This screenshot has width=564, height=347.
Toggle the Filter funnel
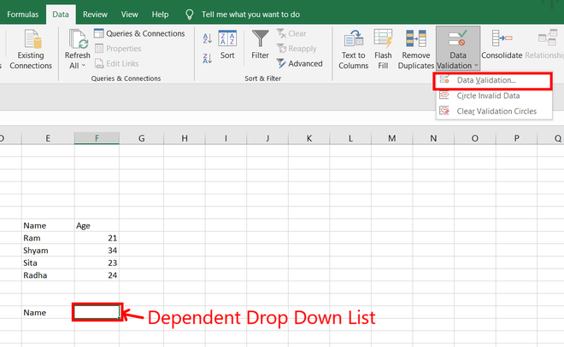[260, 45]
